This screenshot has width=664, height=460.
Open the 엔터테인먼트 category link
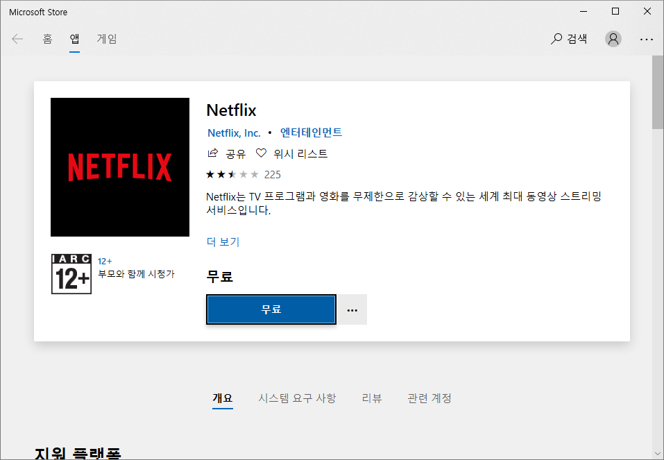click(311, 133)
